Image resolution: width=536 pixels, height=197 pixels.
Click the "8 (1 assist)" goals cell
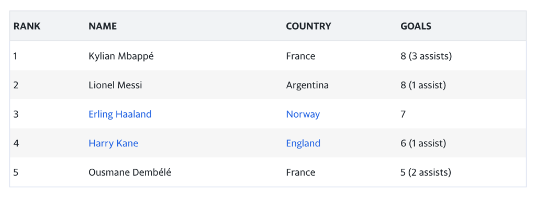(x=423, y=85)
